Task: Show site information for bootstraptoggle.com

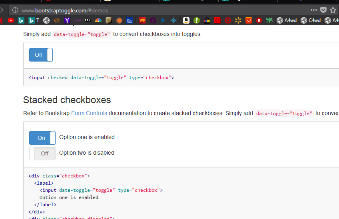Action: 15,10
